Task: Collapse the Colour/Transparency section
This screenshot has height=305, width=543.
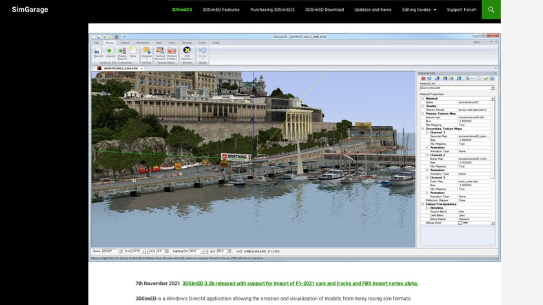Action: point(423,204)
